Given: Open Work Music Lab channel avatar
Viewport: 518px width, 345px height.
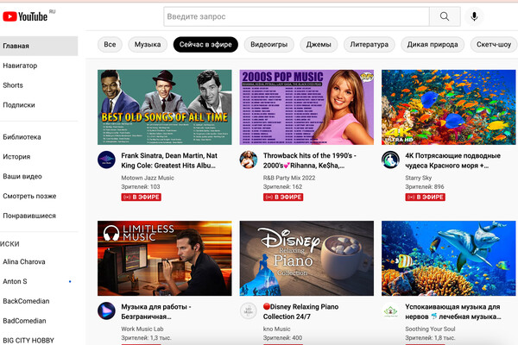Looking at the screenshot, I should 106,311.
